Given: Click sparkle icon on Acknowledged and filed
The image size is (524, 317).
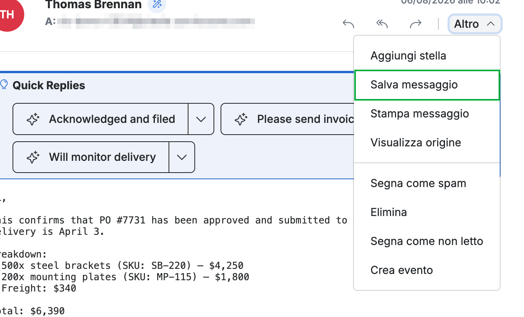Looking at the screenshot, I should click(x=34, y=119).
